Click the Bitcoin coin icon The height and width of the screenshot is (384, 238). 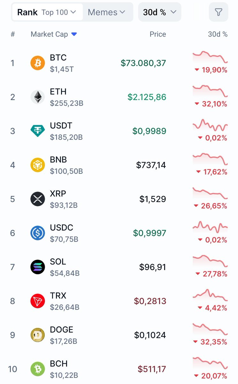coord(38,63)
